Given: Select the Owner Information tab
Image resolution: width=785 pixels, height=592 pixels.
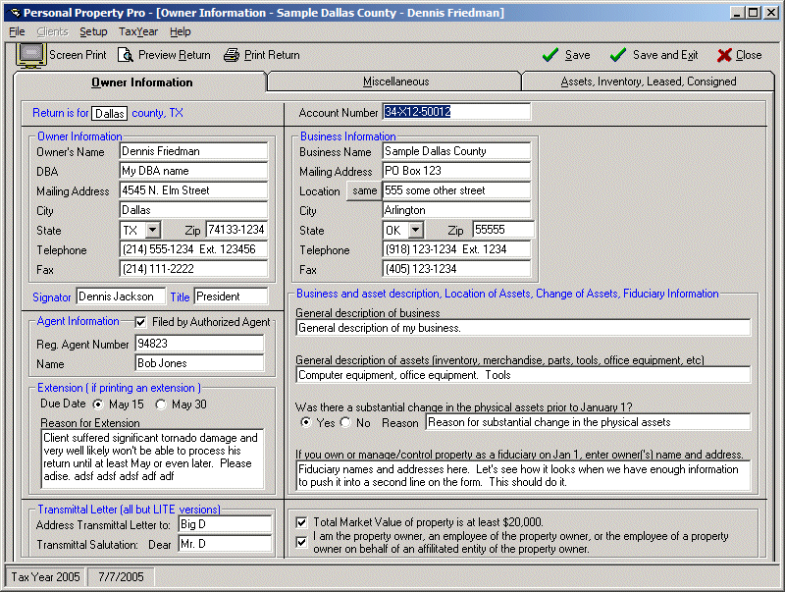Looking at the screenshot, I should [x=141, y=82].
